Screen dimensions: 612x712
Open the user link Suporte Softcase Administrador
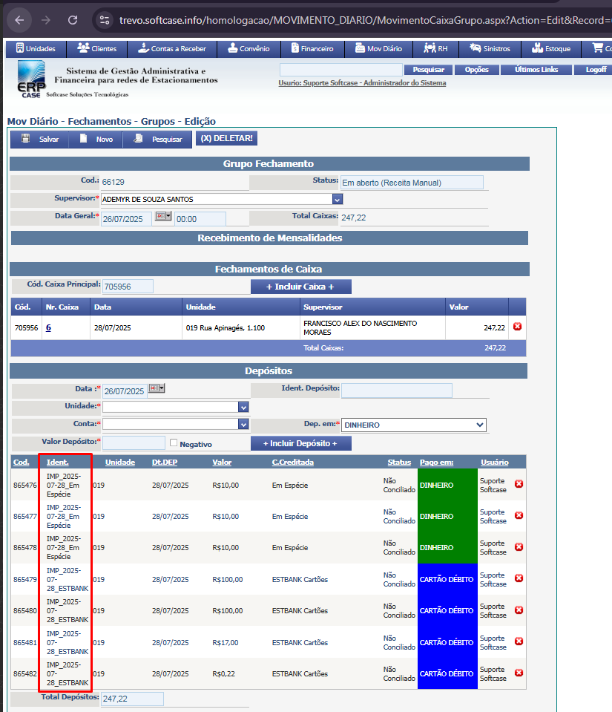362,83
